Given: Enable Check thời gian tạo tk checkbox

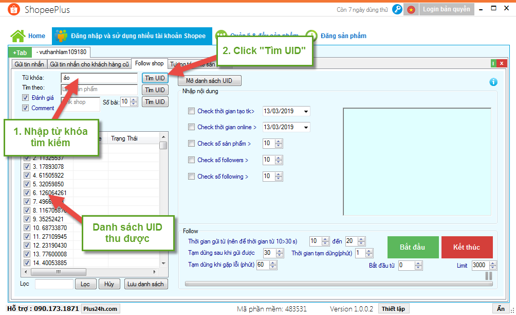Looking at the screenshot, I should pyautogui.click(x=192, y=111).
